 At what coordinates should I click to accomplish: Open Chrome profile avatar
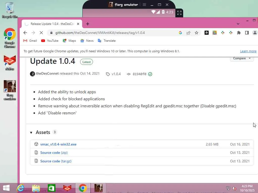[255, 33]
